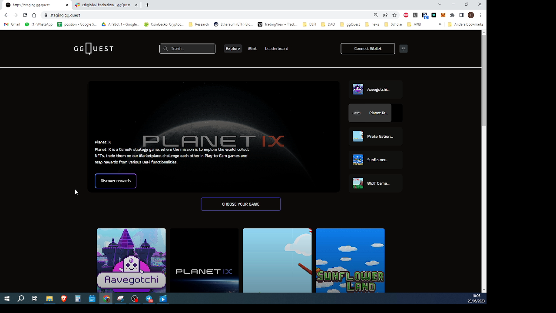Click the browser home icon
This screenshot has height=313, width=556.
pyautogui.click(x=34, y=15)
